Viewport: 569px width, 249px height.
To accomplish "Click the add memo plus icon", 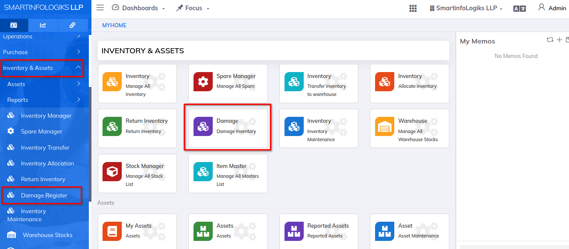I will 559,40.
